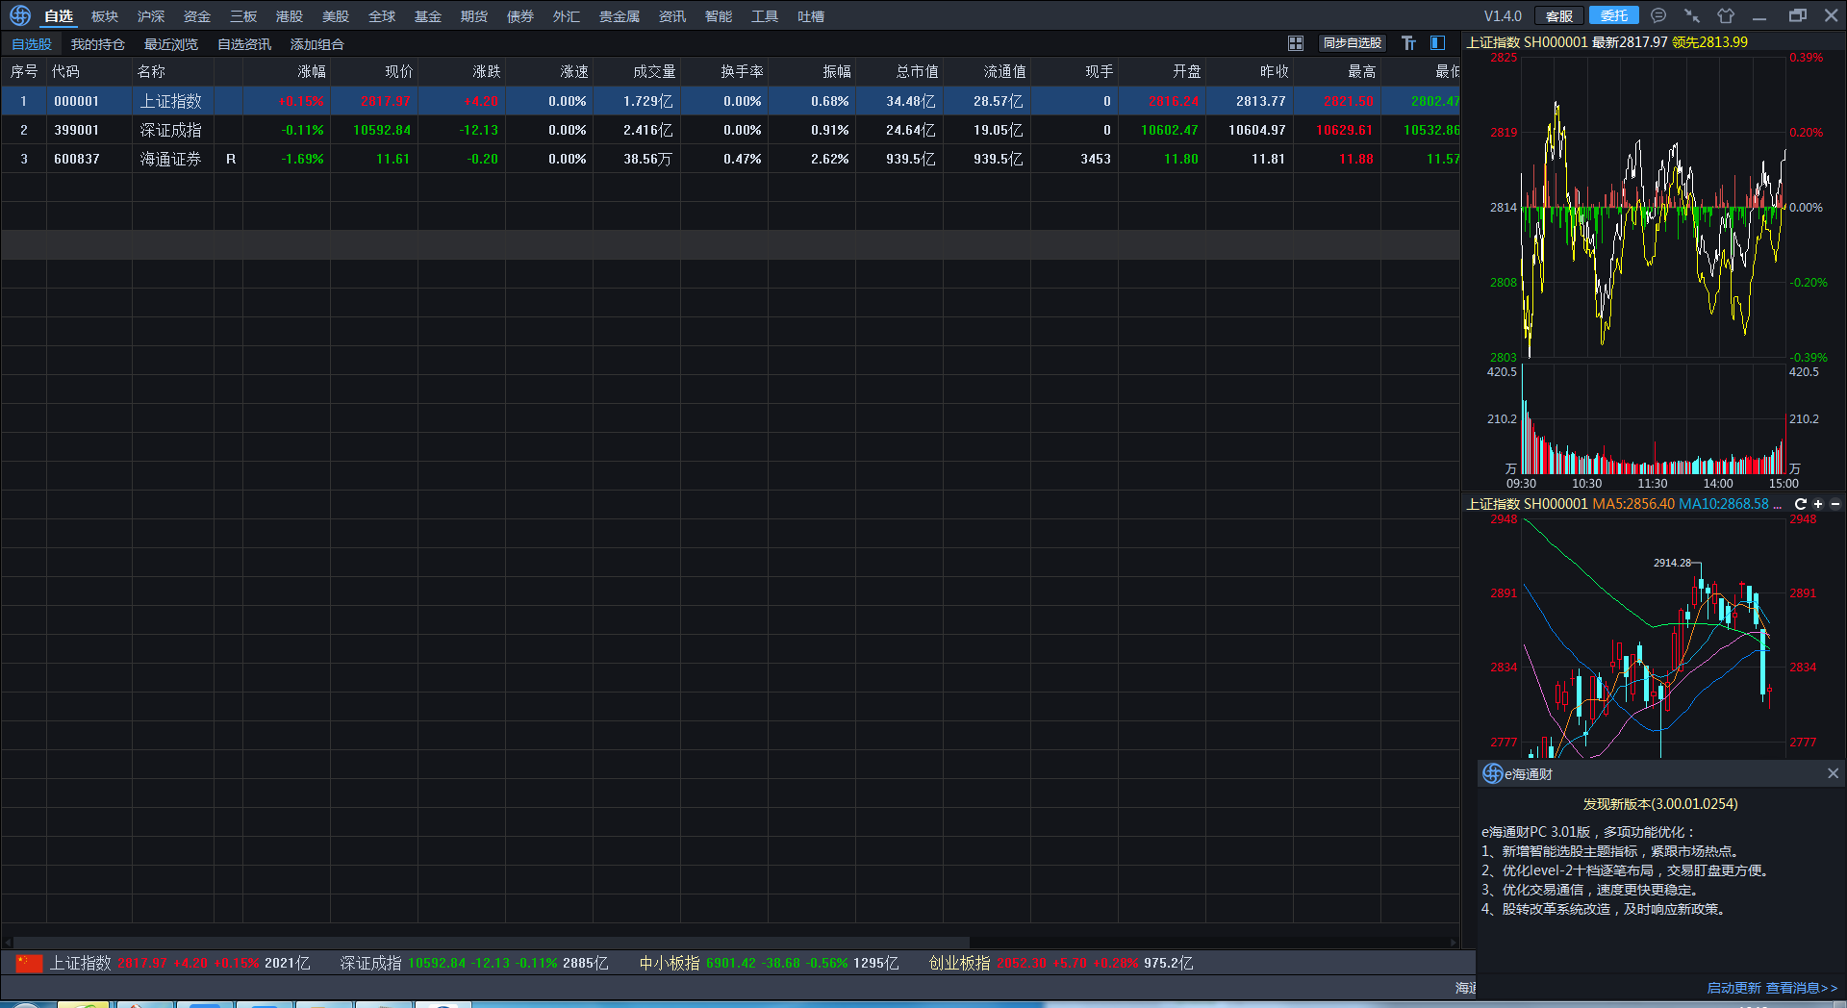Open the grid layout view icon
Screen dimensions: 1847x1008
click(x=1296, y=43)
